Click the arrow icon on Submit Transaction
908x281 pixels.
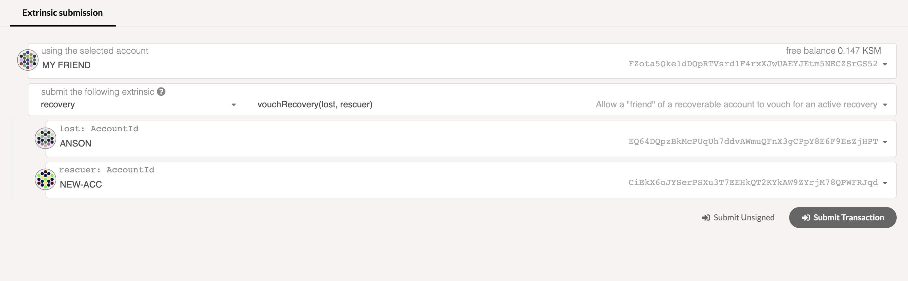click(806, 218)
